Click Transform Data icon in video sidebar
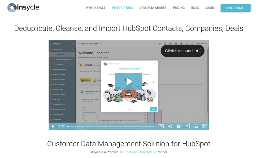Screen dimensions: 261x158 point(51,74)
